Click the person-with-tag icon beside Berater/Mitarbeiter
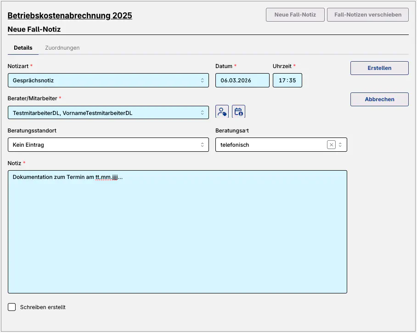 point(222,112)
